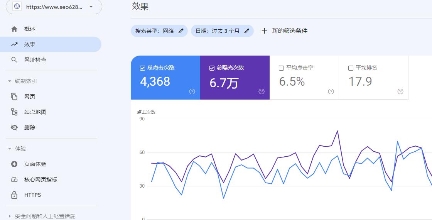Check the 平均排名 checkbox
The height and width of the screenshot is (220, 432).
tap(351, 68)
